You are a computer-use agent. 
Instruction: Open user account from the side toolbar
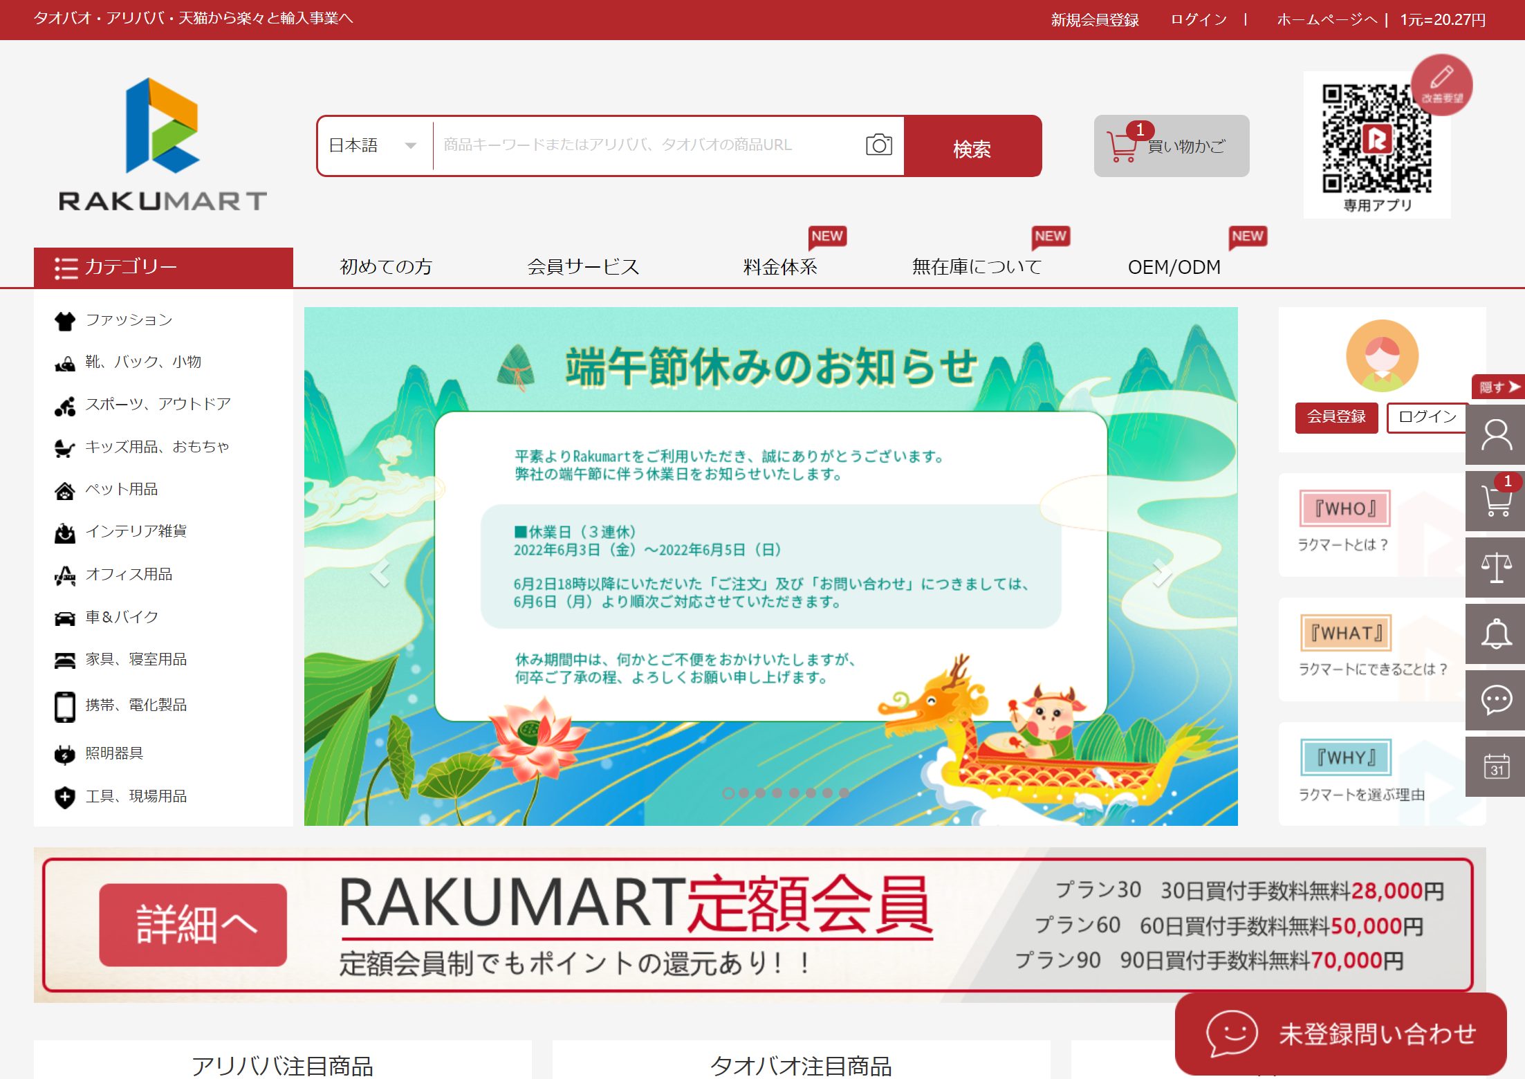pos(1496,435)
